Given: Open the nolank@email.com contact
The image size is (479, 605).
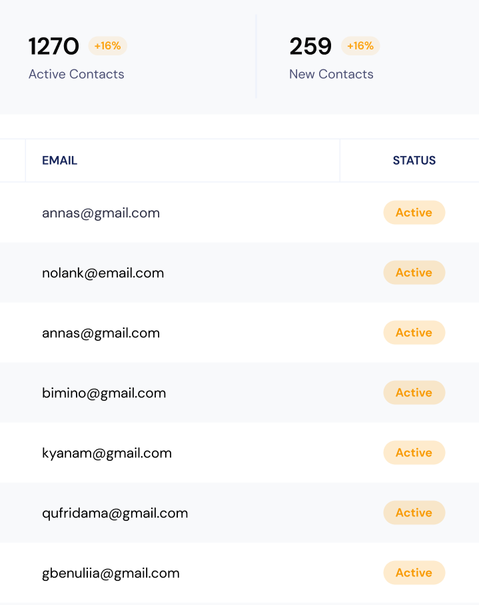Looking at the screenshot, I should coord(103,273).
